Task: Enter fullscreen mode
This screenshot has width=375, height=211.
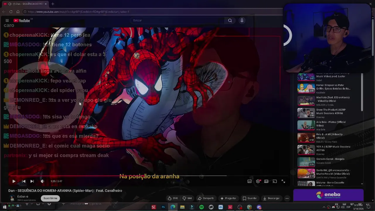Action: pyautogui.click(x=283, y=181)
